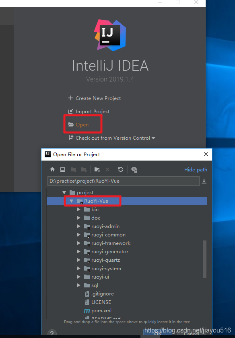
Task: Expand the ruoyi-quartz module
Action: click(79, 260)
